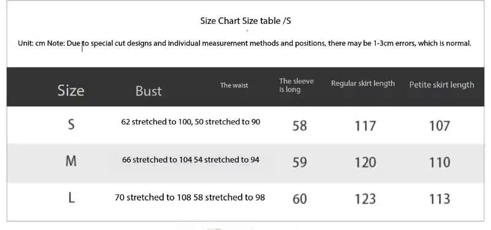
Task: Click the Size column header
Action: [x=71, y=90]
